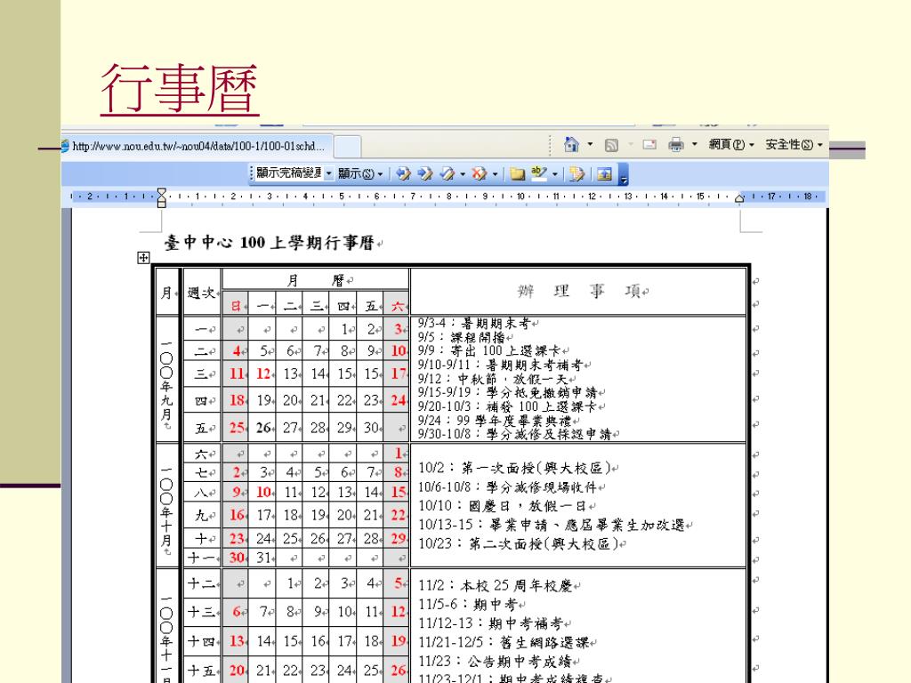This screenshot has width=911, height=683.
Task: Click the text 11/5-6:期中考
Action: coord(468,605)
